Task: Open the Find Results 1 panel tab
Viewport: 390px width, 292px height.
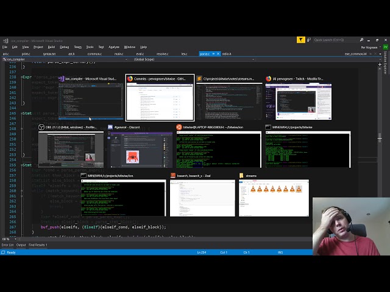Action: (x=38, y=245)
